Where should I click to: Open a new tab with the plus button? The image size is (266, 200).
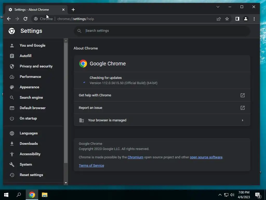[73, 10]
